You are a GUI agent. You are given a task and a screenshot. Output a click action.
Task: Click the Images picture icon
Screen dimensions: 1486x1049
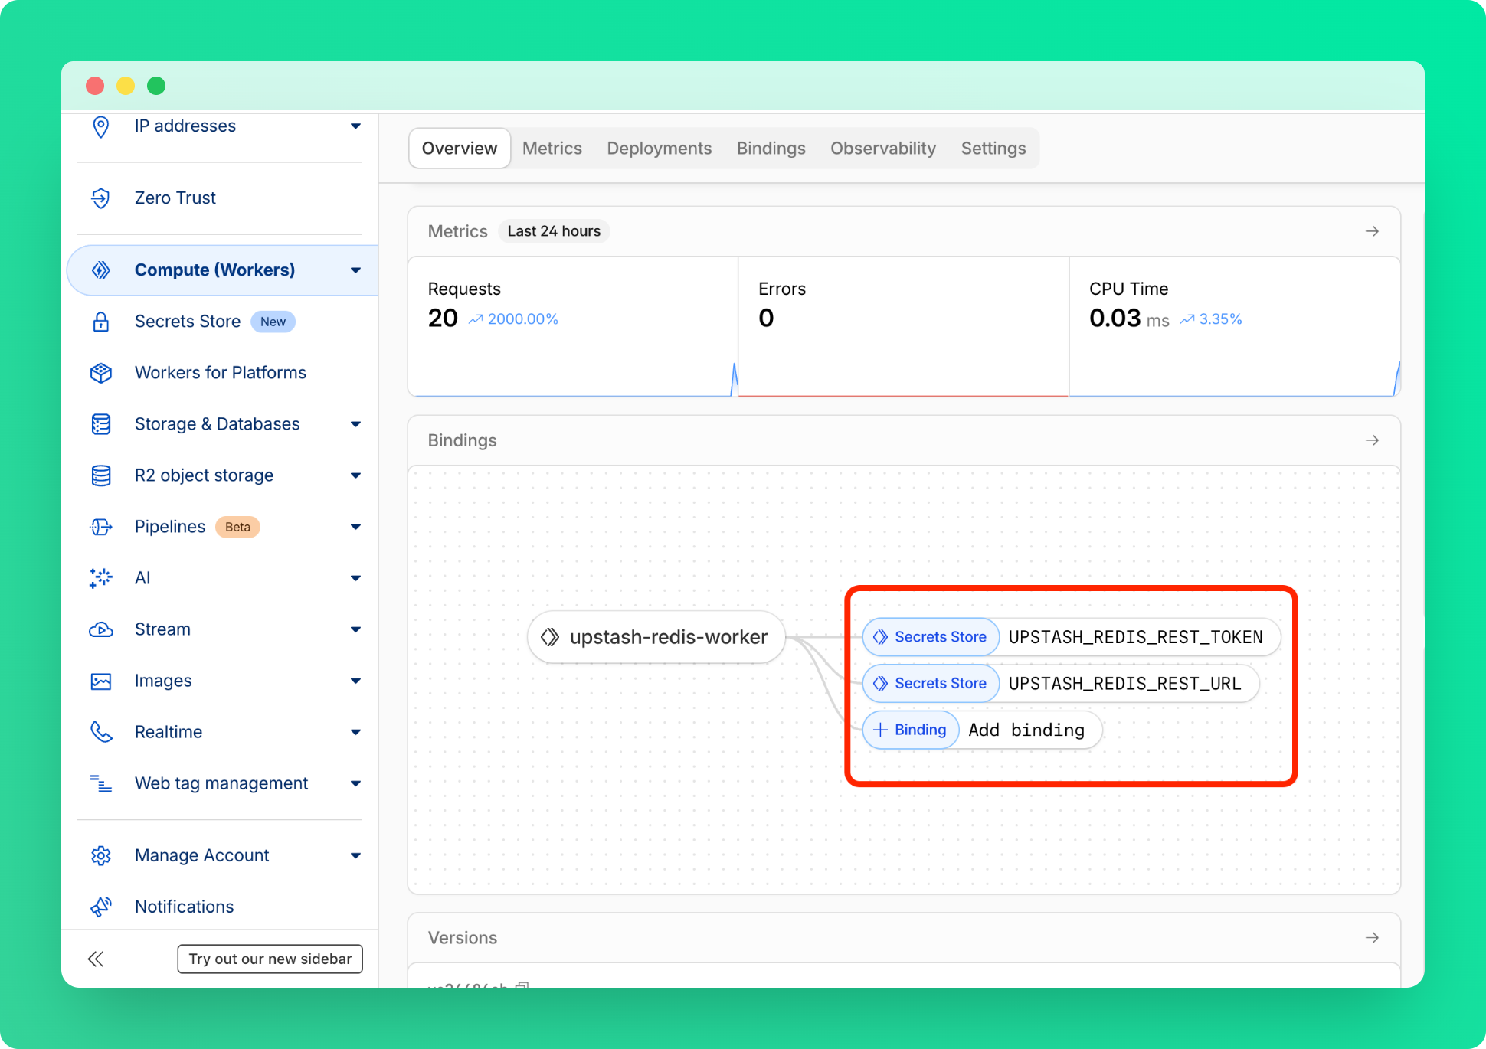coord(100,681)
